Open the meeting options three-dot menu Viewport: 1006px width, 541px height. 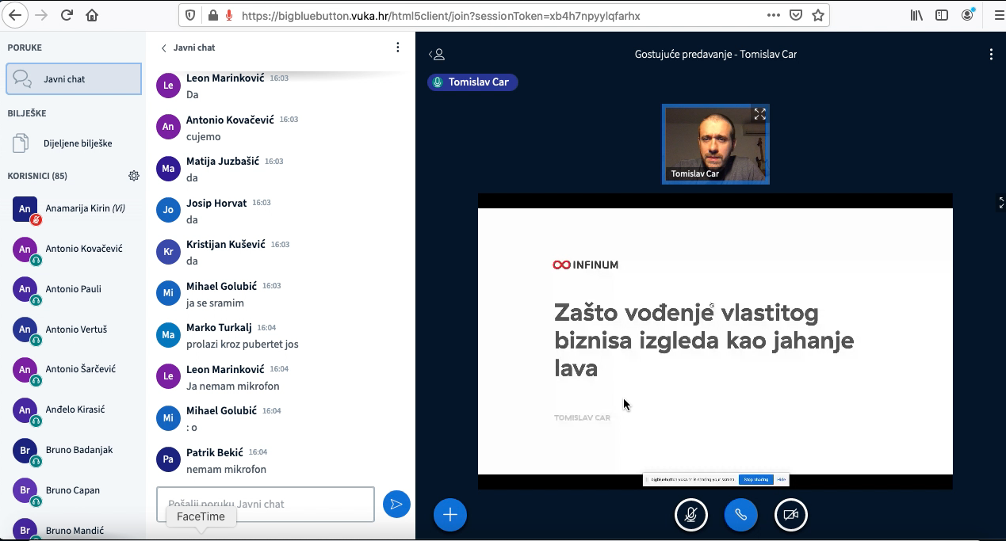click(991, 55)
